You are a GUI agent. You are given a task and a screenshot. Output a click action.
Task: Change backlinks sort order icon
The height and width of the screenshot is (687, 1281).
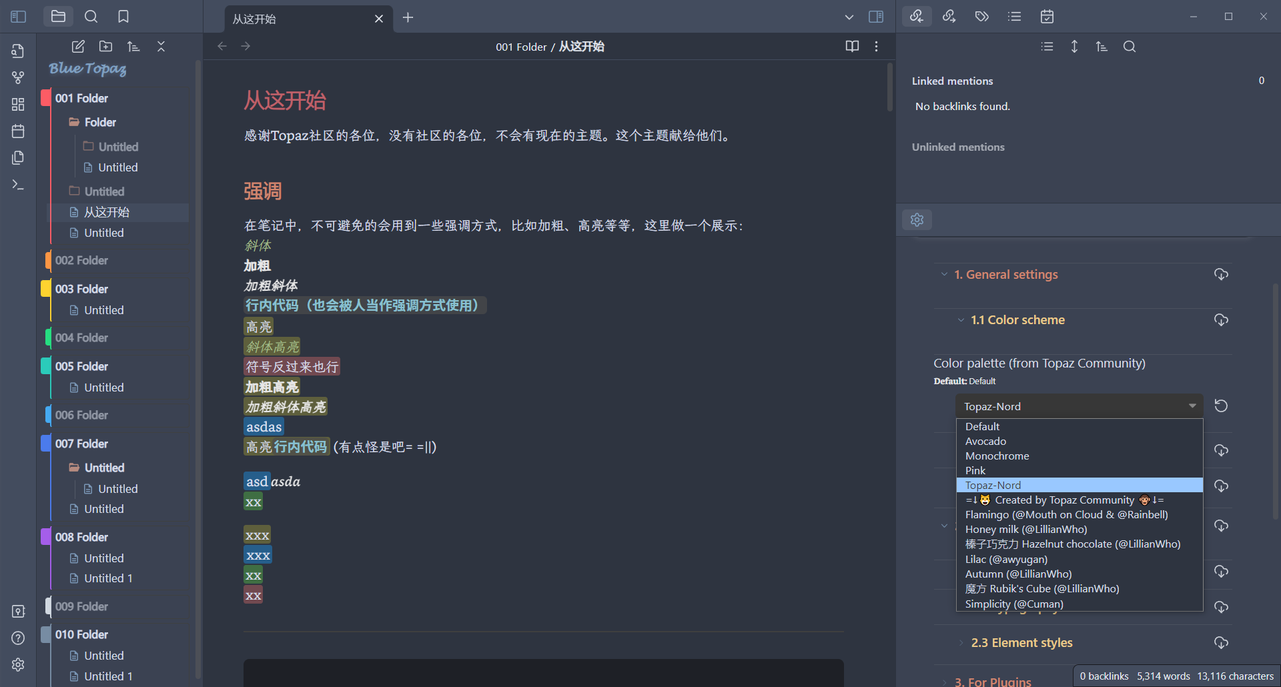(1102, 47)
